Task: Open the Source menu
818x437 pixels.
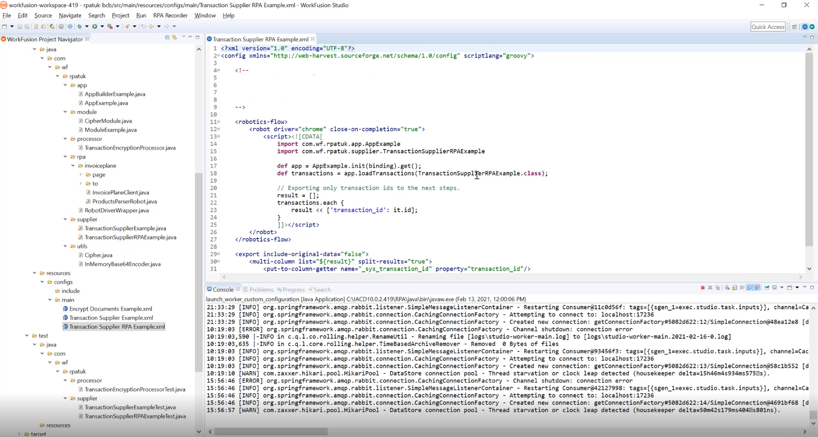Action: pyautogui.click(x=43, y=16)
